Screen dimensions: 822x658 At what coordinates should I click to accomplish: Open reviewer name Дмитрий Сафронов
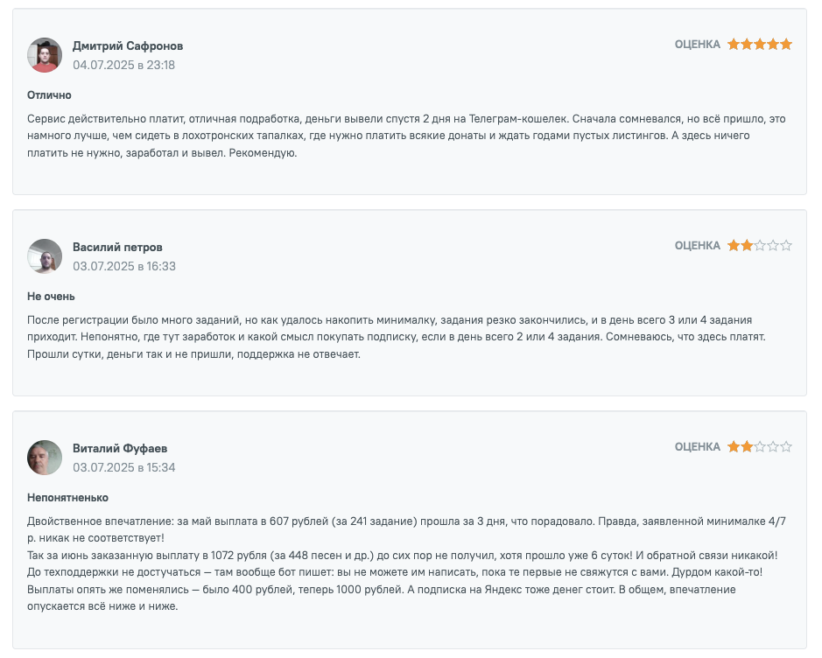(x=128, y=46)
